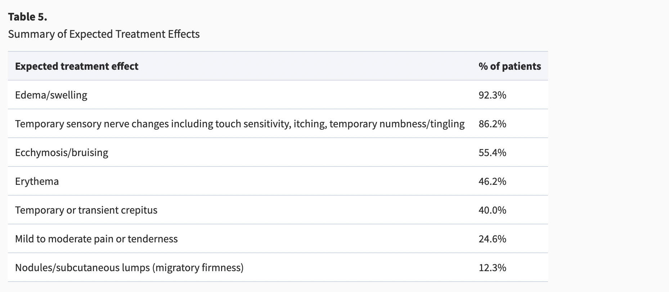
Task: Select the 'Edema/swelling' row label
Action: pos(51,95)
